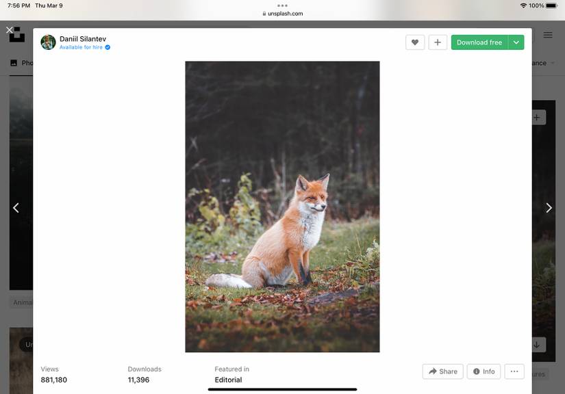Click the Download free button

tap(479, 42)
